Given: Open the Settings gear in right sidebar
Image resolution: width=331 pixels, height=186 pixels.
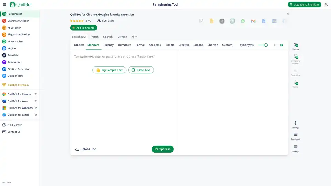Looking at the screenshot, I should 295,123.
